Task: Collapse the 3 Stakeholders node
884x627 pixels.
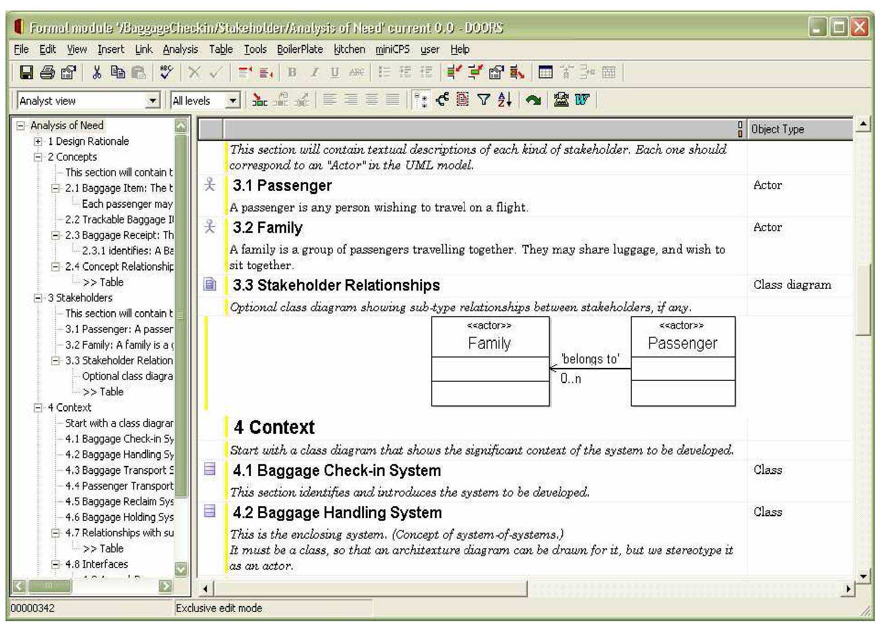Action: (38, 298)
